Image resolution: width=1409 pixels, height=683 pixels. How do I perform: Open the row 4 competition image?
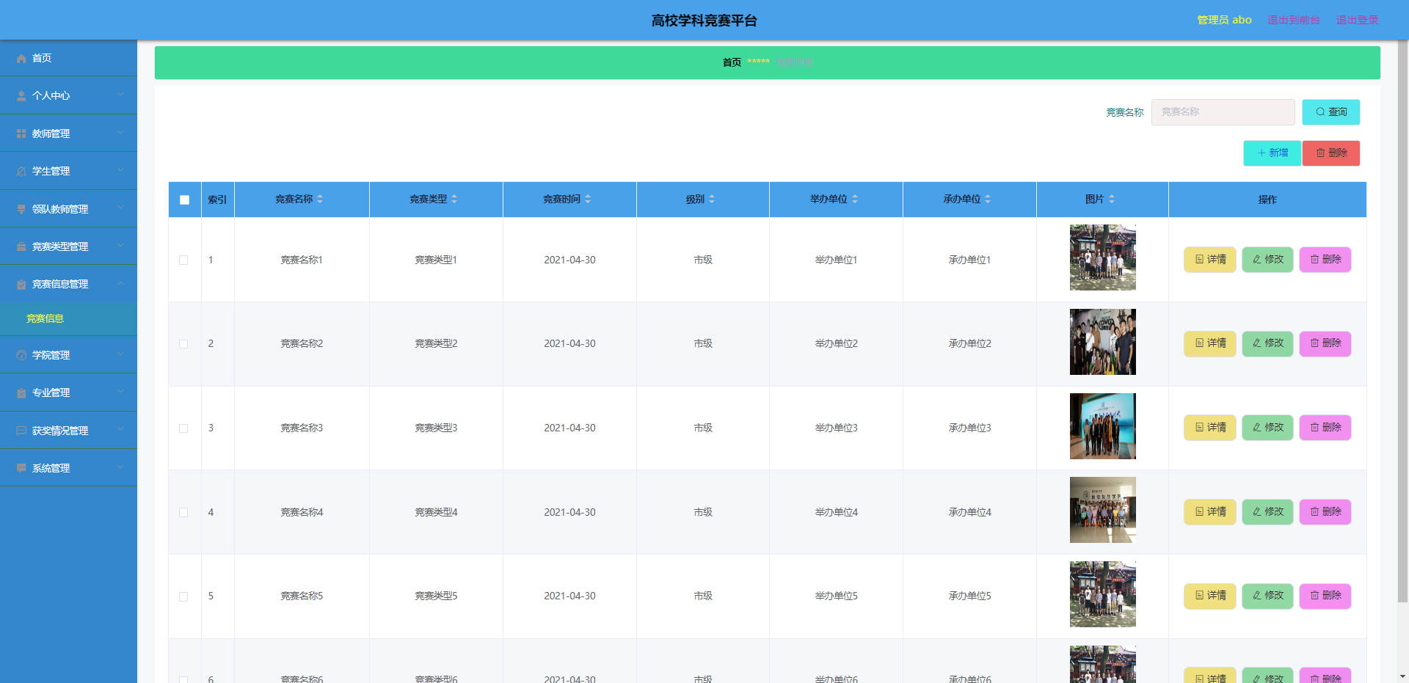tap(1102, 510)
